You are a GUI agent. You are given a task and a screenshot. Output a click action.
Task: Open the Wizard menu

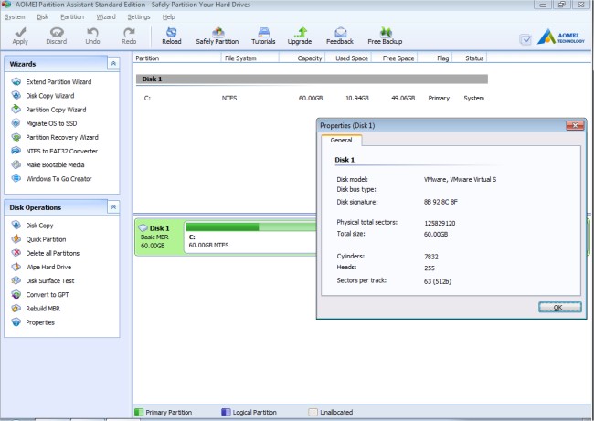point(106,17)
